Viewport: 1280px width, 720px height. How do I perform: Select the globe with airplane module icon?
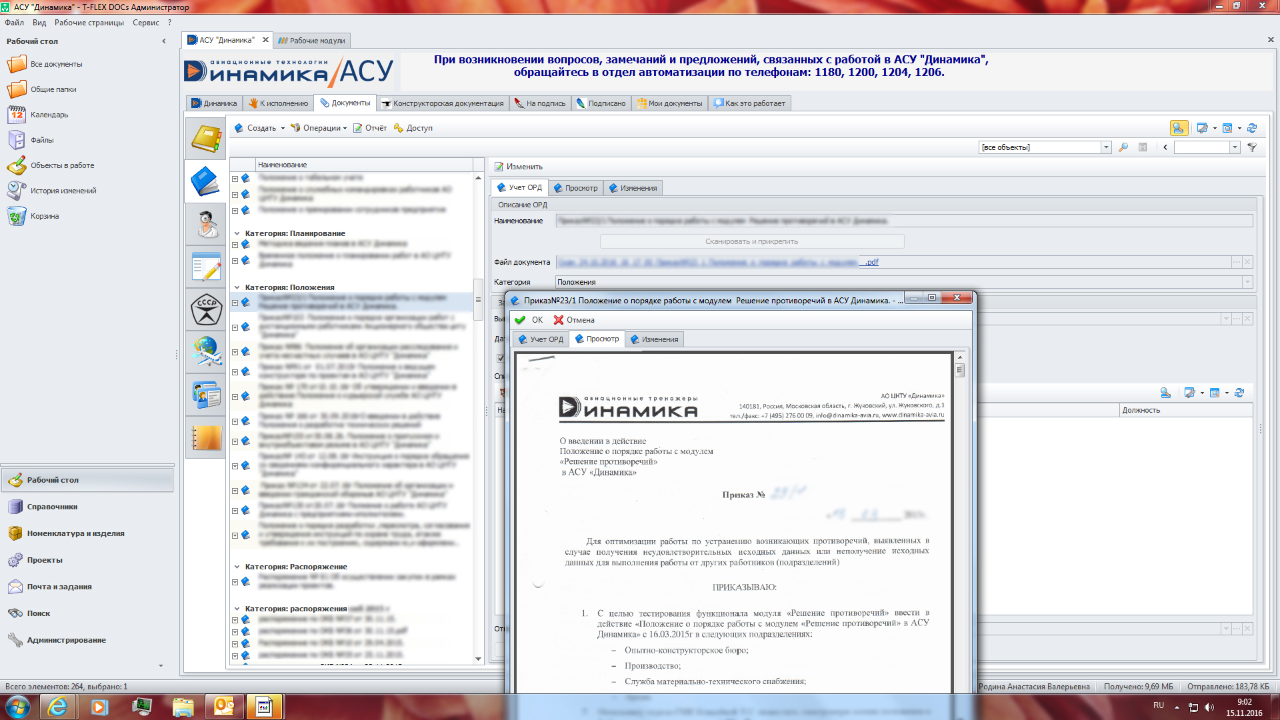[x=206, y=352]
